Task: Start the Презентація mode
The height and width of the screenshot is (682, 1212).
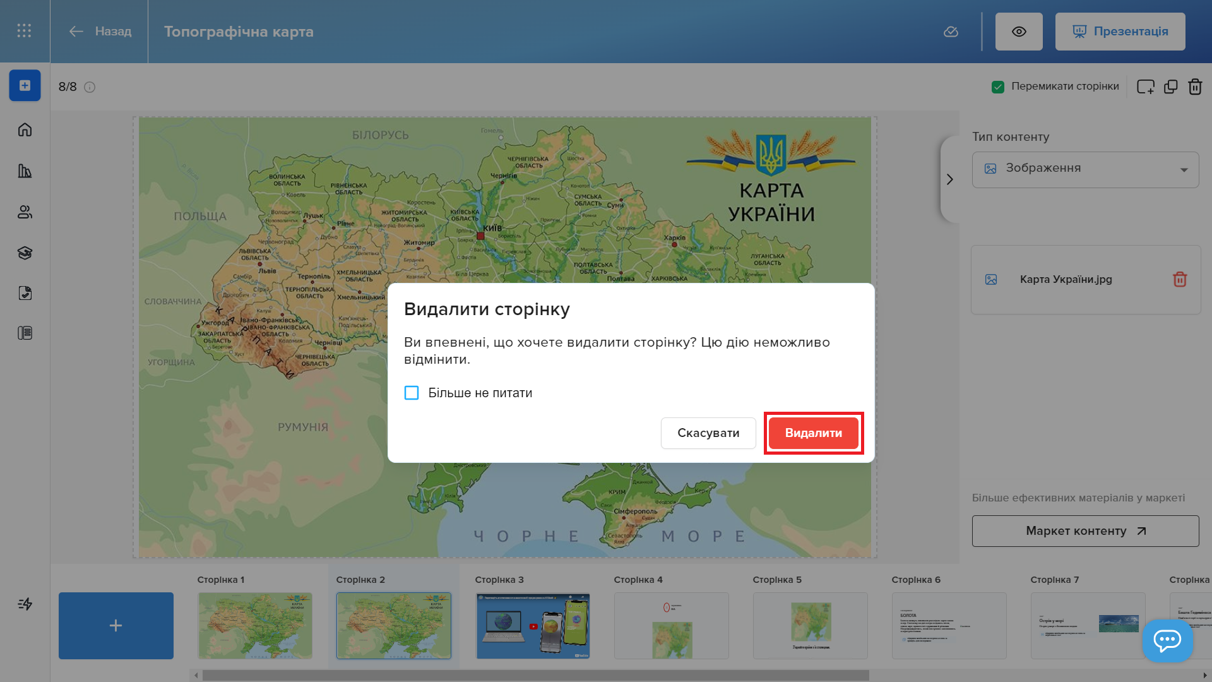Action: [1120, 32]
